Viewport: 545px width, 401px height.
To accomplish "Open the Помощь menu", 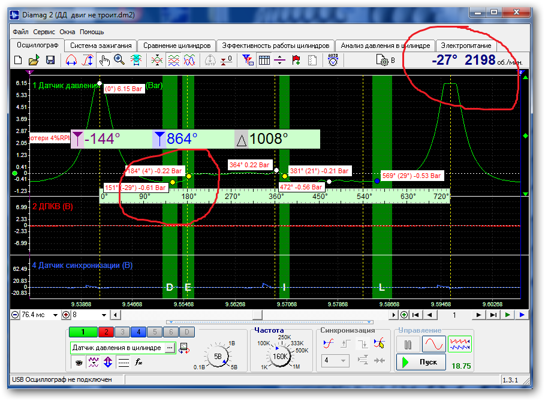I will click(92, 32).
